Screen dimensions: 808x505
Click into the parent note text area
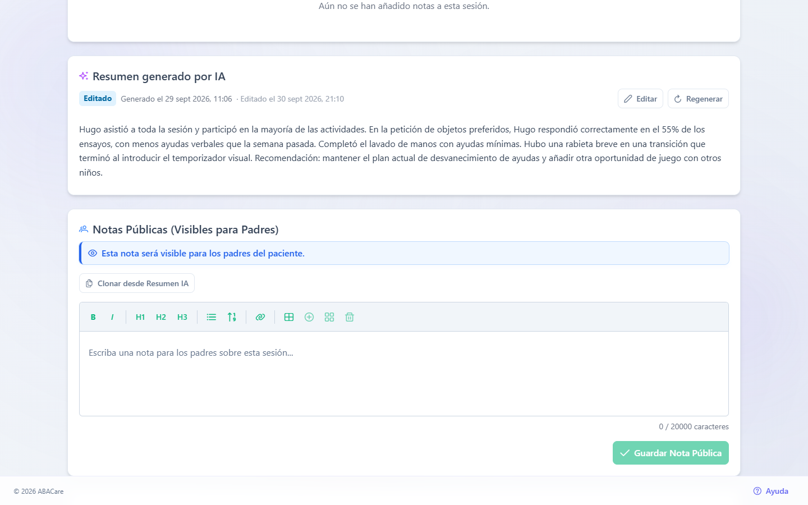pos(404,374)
